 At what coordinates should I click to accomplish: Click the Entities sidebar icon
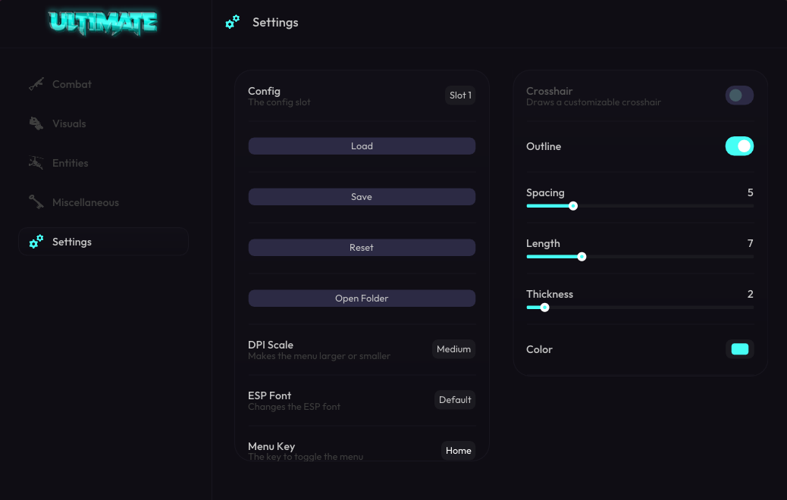pyautogui.click(x=36, y=163)
